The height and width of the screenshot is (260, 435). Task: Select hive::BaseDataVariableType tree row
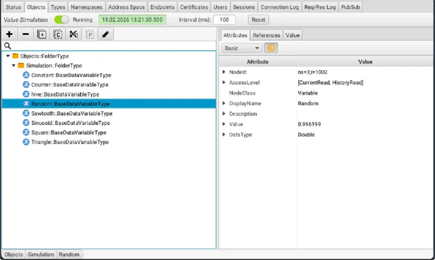pyautogui.click(x=109, y=94)
